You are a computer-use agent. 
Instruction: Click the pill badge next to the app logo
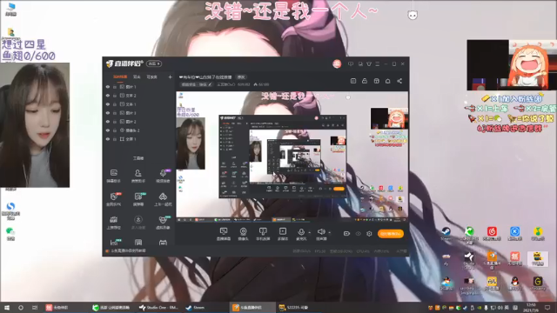[154, 63]
